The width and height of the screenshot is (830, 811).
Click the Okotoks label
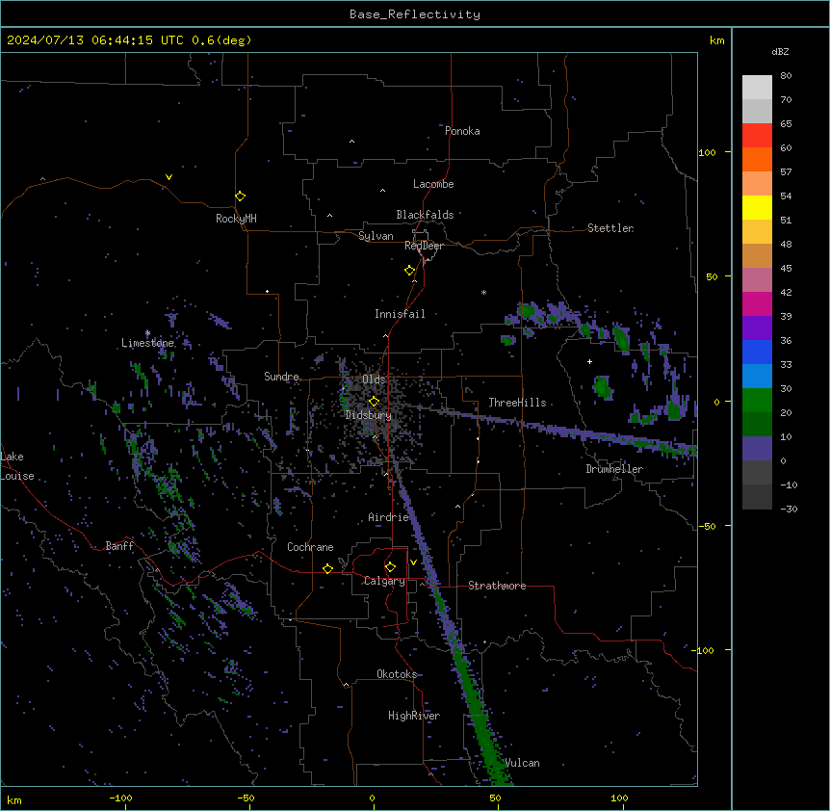[397, 674]
